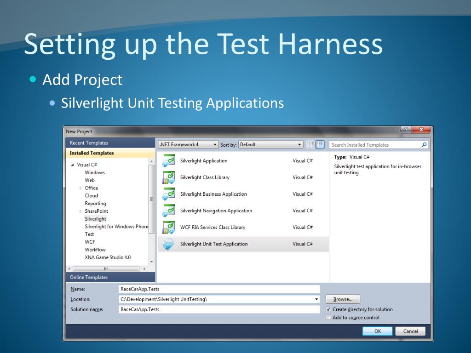The height and width of the screenshot is (353, 471).
Task: Open the .NET Framework 4 dropdown
Action: (x=188, y=145)
